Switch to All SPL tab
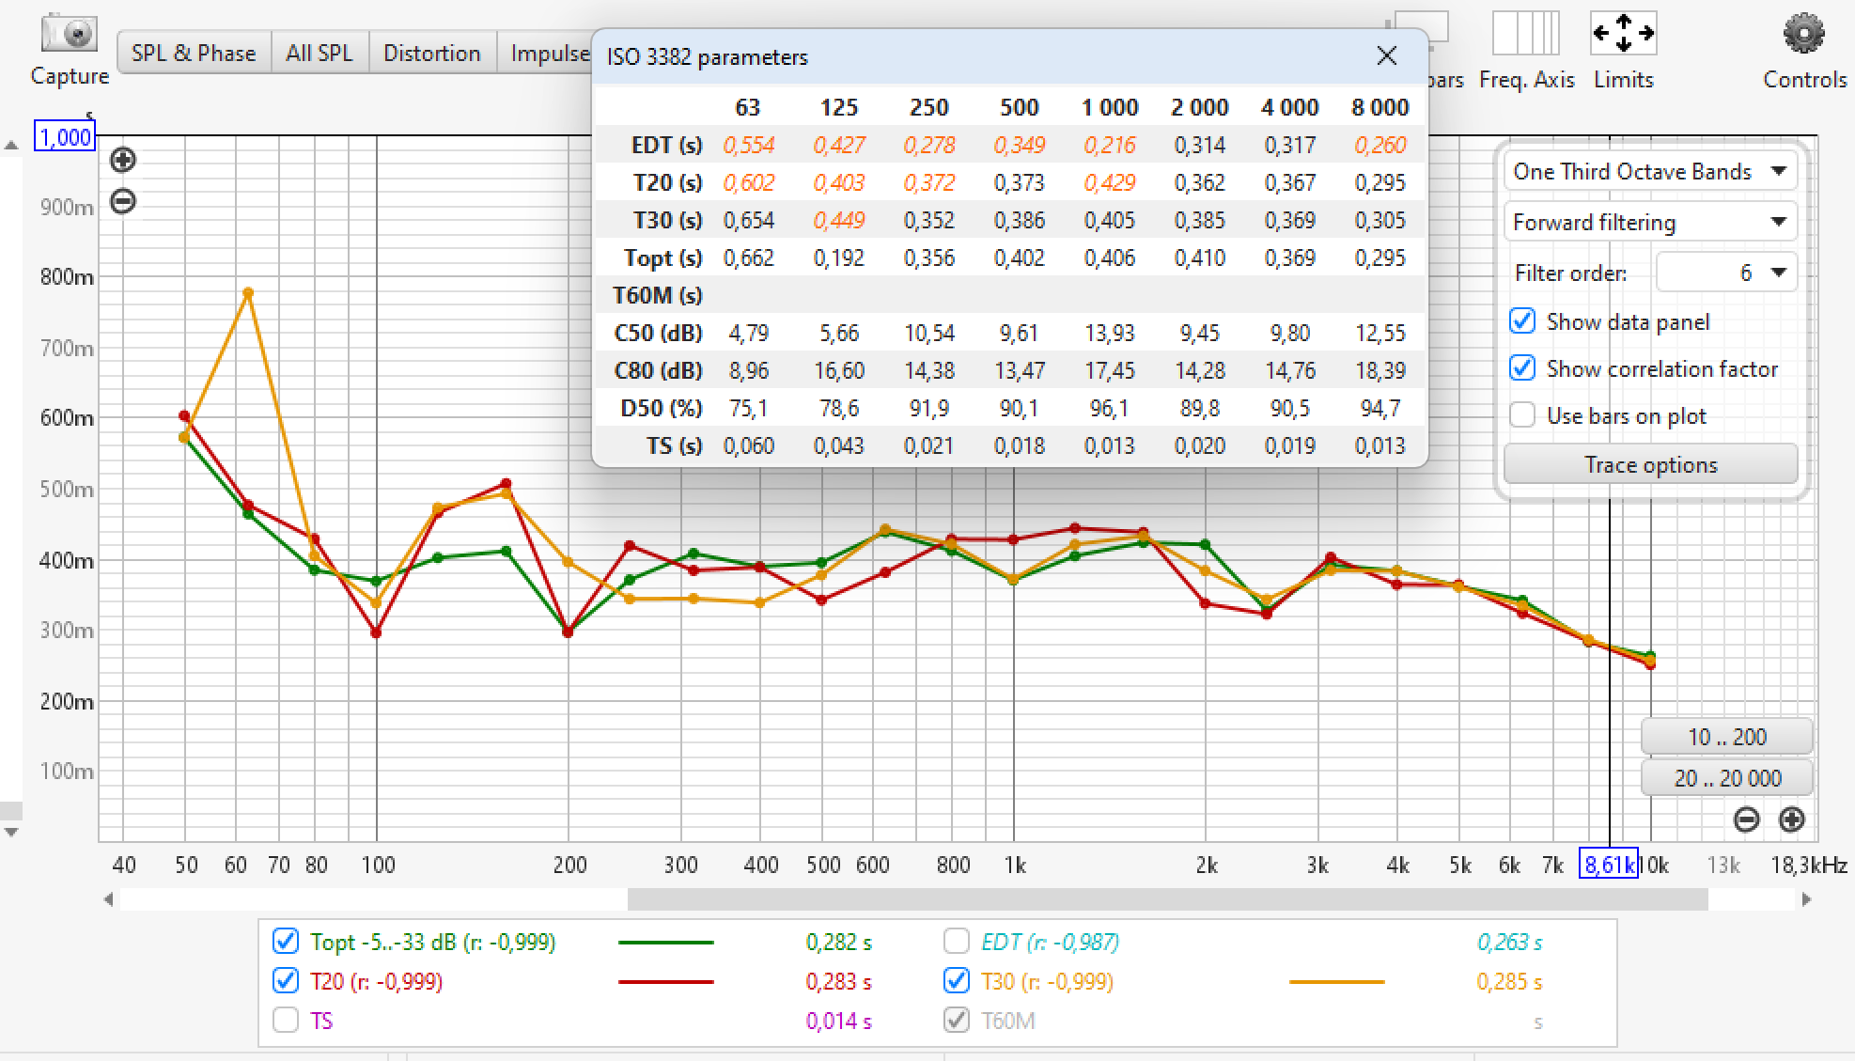The width and height of the screenshot is (1855, 1061). click(320, 53)
